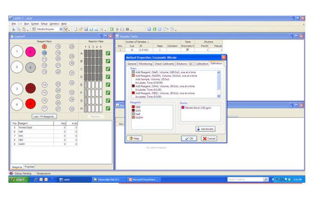Switch to the Calibration tab
Viewport: 312px width, 205px height.
202,63
